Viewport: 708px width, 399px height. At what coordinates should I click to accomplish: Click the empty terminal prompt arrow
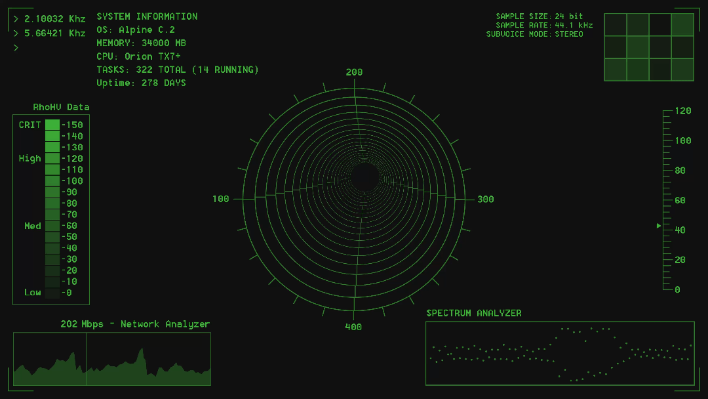pyautogui.click(x=16, y=47)
